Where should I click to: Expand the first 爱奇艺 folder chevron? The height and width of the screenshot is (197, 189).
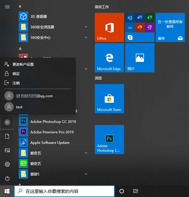[x=86, y=153]
